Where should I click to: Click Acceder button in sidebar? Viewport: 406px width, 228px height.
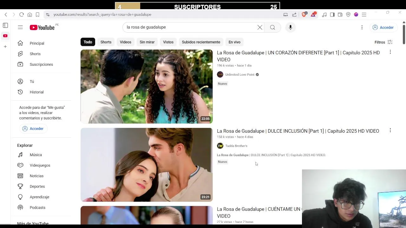point(33,129)
